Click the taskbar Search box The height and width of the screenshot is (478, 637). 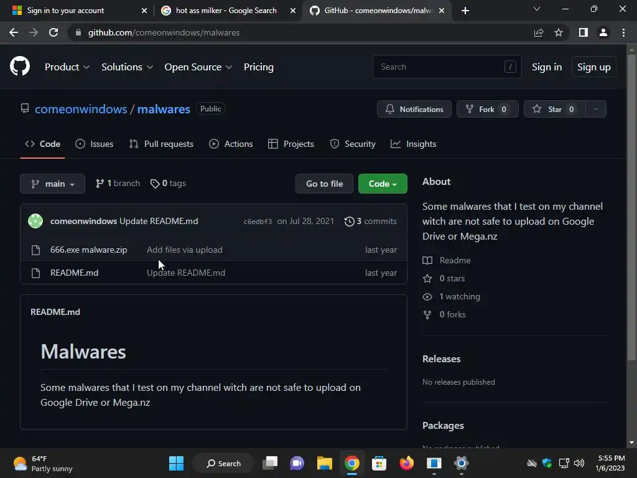coord(223,463)
